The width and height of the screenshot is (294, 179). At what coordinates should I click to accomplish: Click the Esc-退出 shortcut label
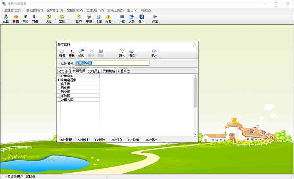[x=151, y=140]
